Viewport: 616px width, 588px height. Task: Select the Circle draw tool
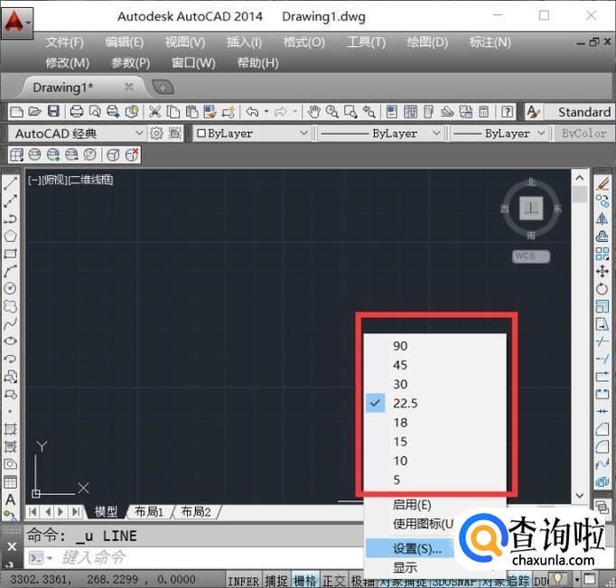pos(10,288)
